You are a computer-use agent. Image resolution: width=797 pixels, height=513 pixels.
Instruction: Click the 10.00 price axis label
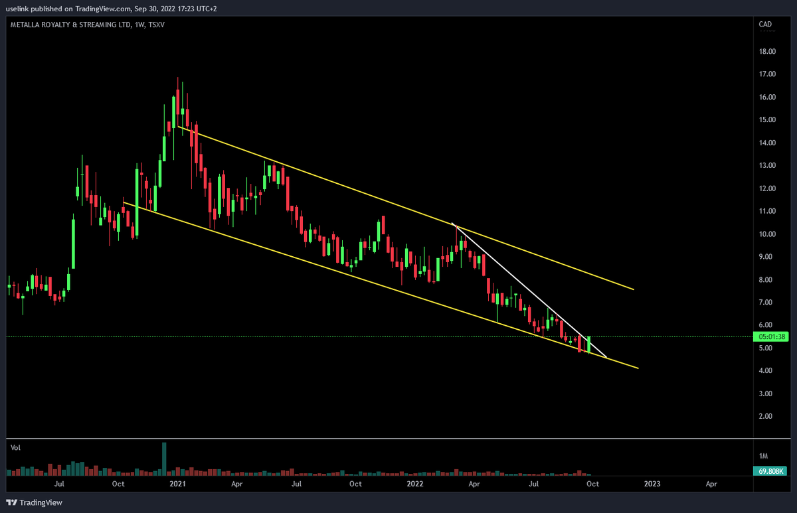pyautogui.click(x=767, y=234)
